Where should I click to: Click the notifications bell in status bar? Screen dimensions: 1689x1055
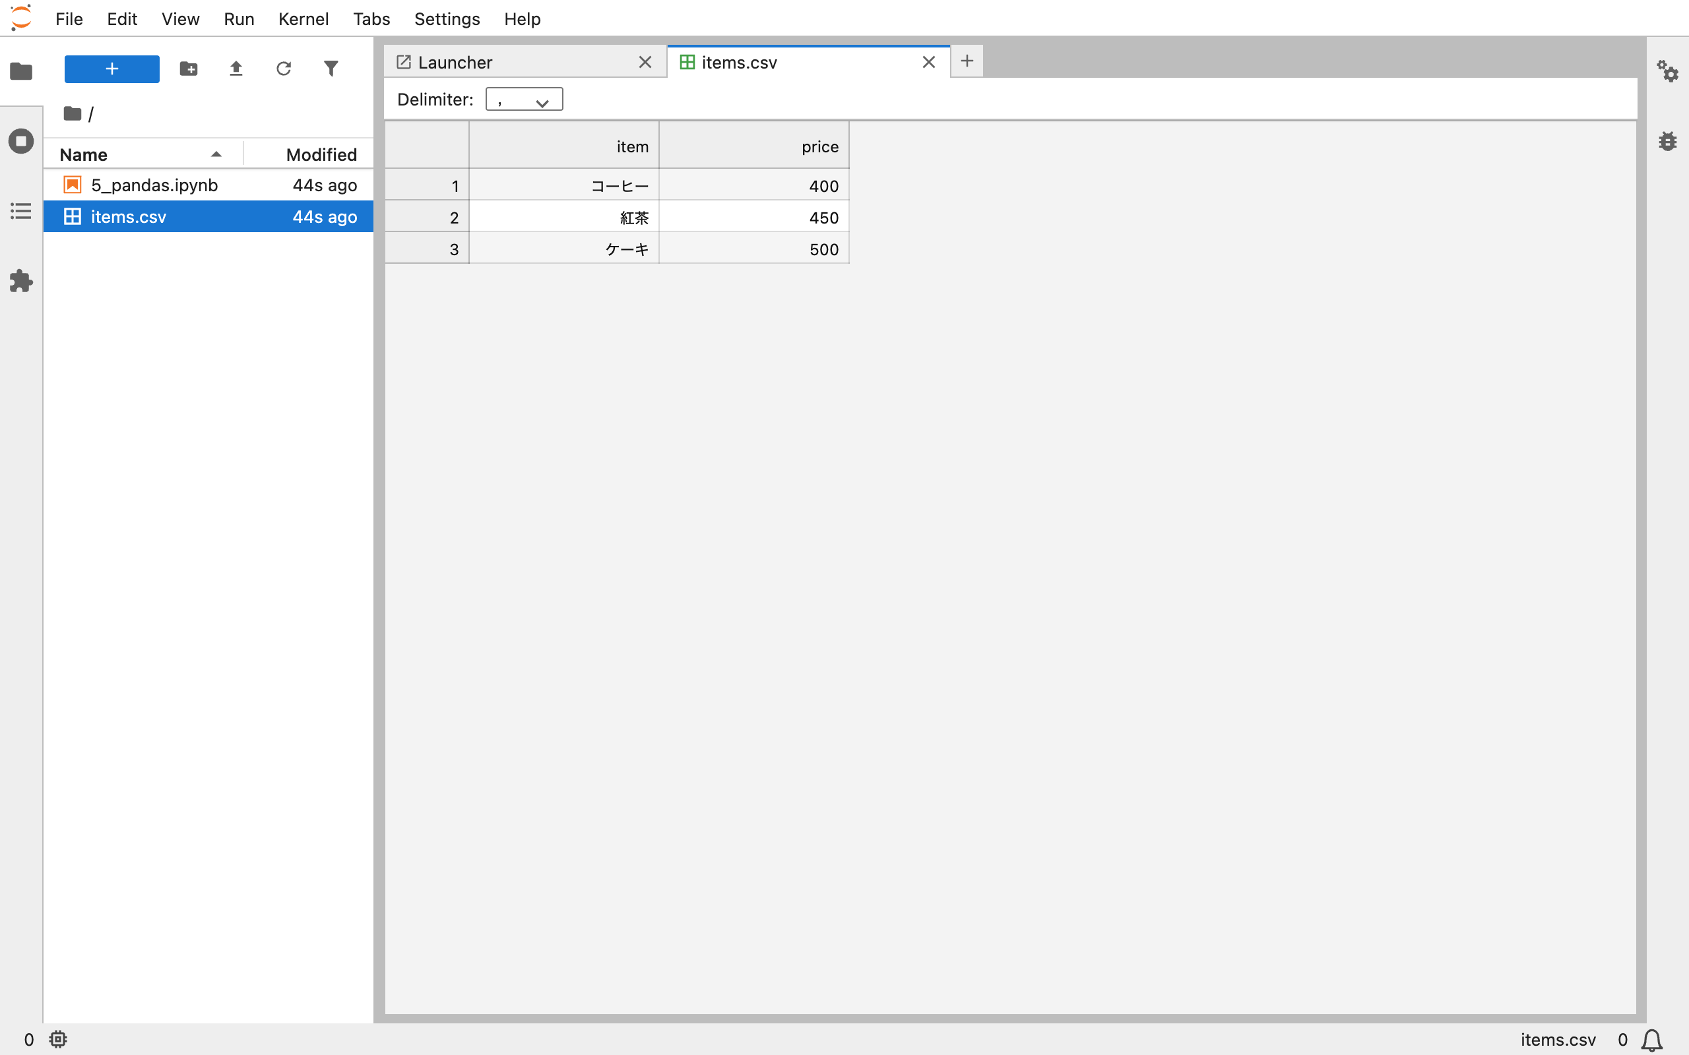1652,1040
